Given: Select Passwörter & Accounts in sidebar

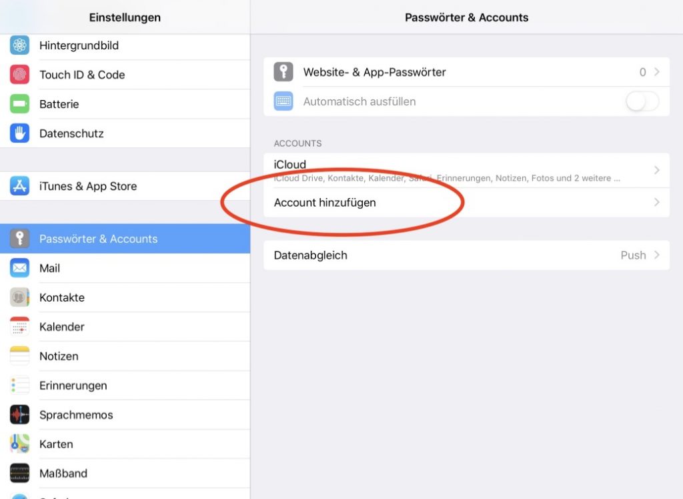Looking at the screenshot, I should click(125, 239).
